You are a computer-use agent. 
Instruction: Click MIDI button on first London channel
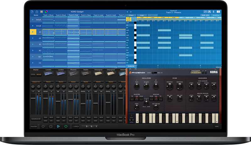[45, 121]
